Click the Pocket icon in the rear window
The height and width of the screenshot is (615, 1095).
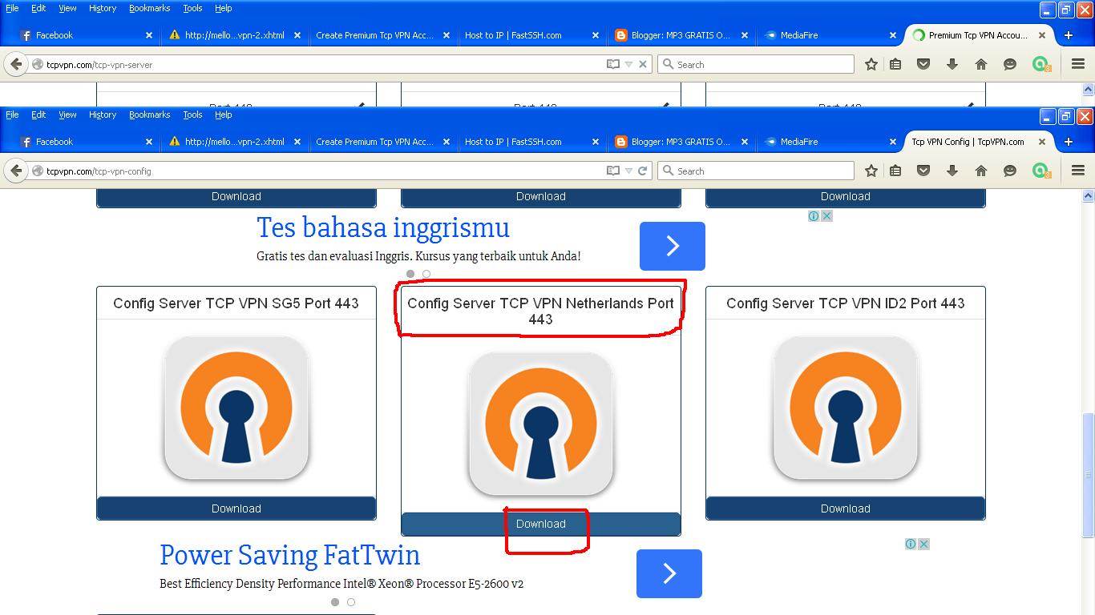923,64
